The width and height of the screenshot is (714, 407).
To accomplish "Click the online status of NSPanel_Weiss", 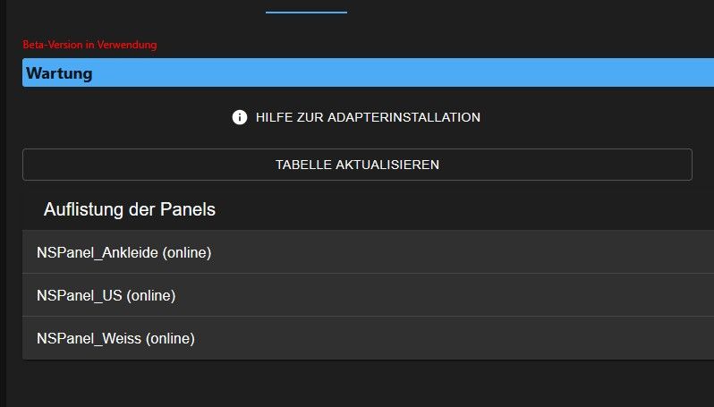I will (170, 339).
